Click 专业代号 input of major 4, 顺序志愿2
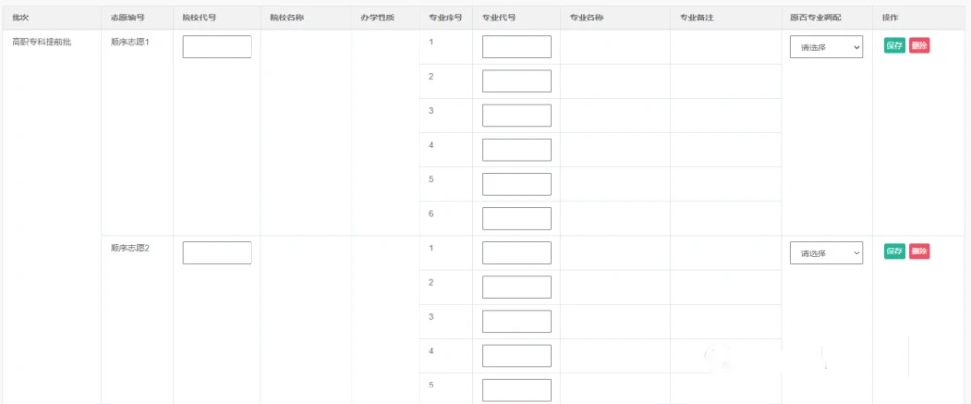Screen dimensions: 971x404 click(x=516, y=355)
